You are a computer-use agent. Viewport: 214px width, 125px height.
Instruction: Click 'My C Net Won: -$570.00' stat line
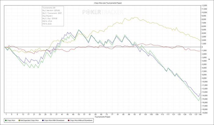tap(51, 10)
